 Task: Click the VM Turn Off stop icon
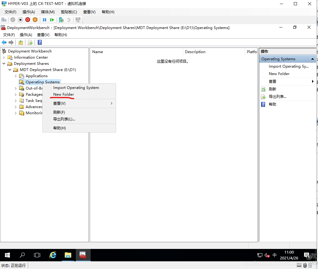tap(20, 20)
